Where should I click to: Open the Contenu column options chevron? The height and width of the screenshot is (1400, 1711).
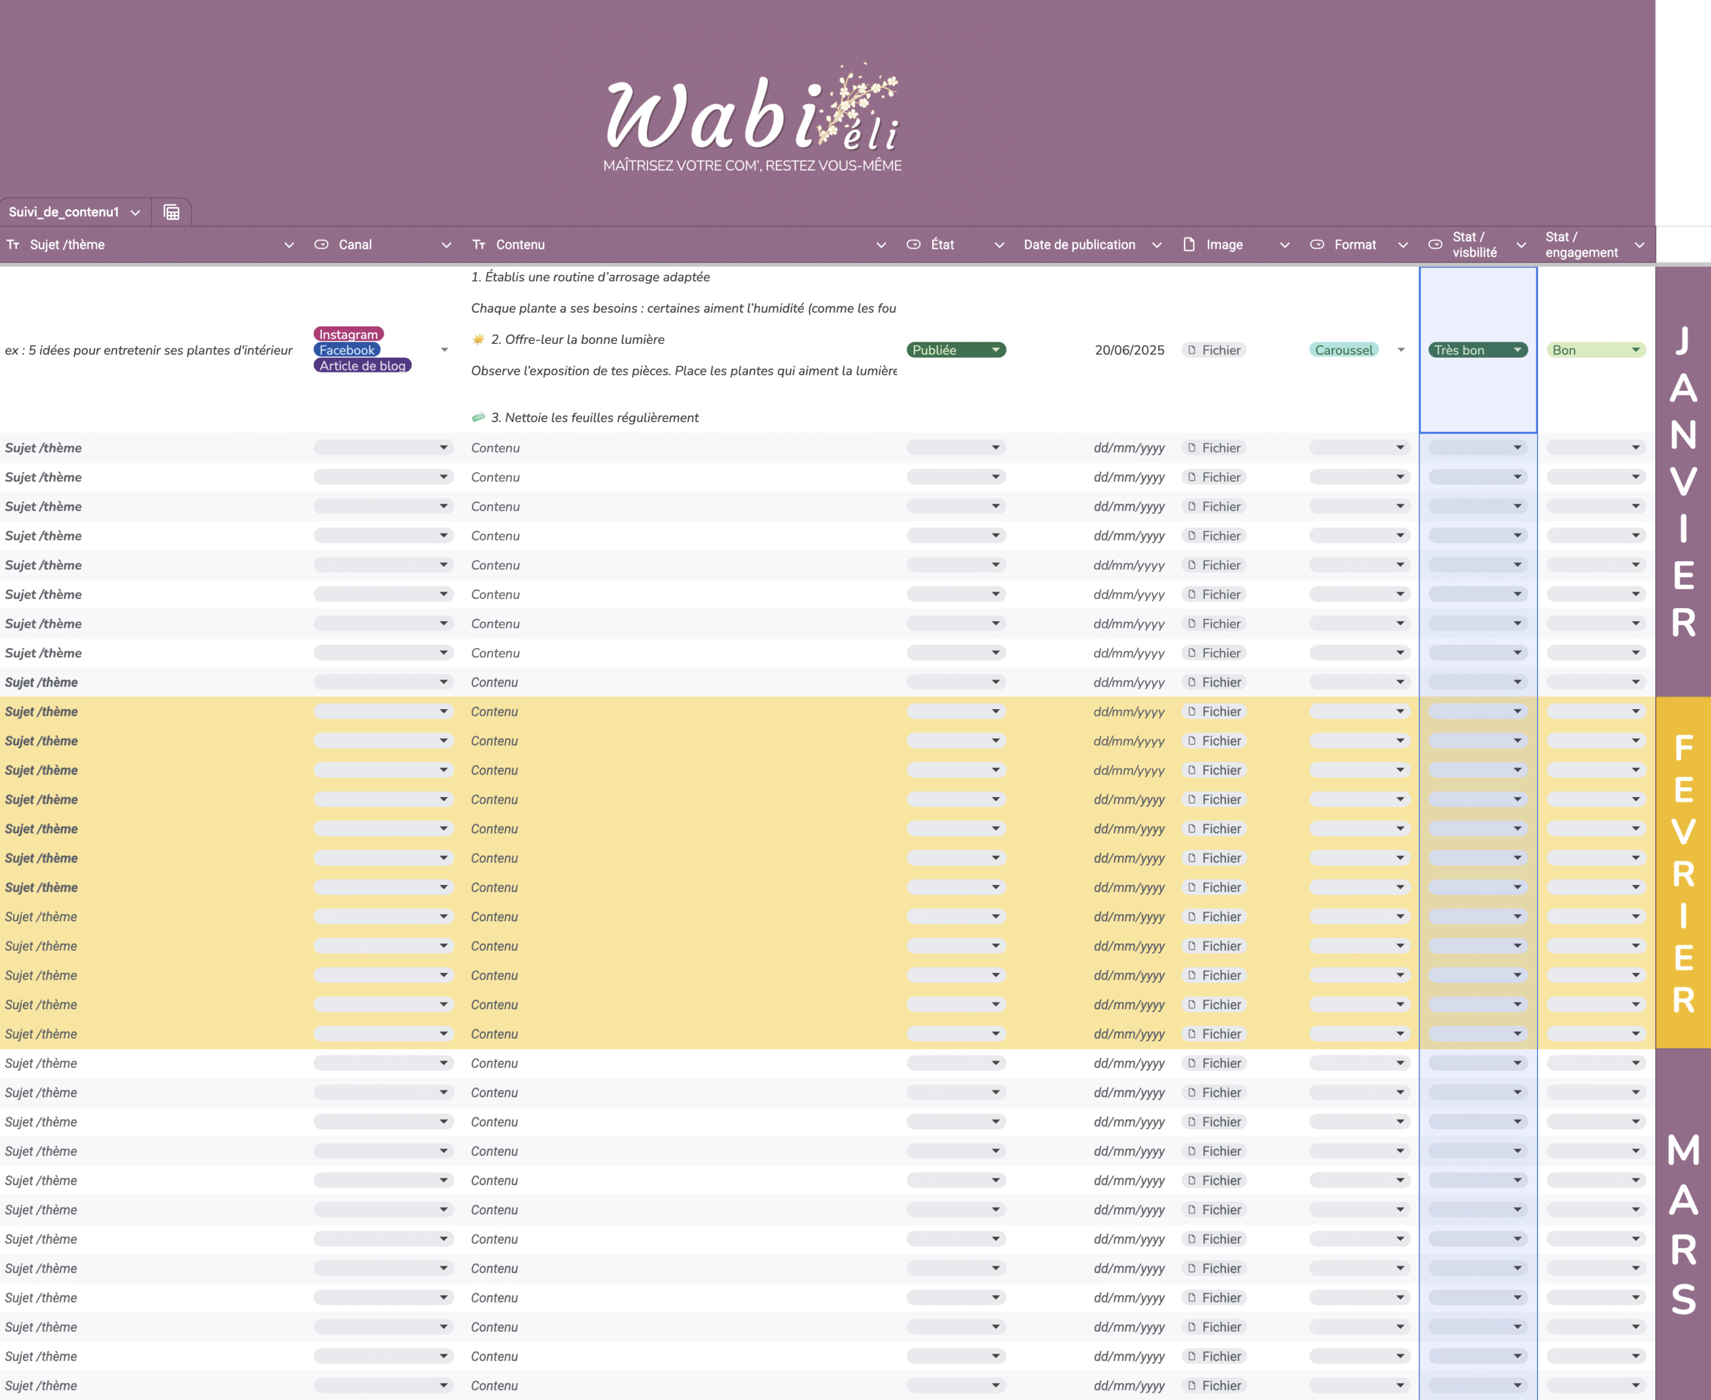click(881, 245)
